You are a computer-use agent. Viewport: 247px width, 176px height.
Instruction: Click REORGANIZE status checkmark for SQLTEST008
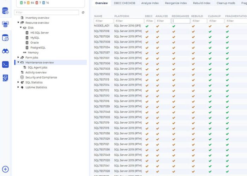coord(174,43)
